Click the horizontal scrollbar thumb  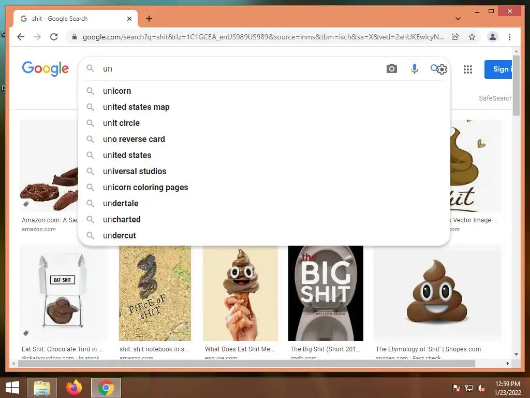[x=246, y=363]
